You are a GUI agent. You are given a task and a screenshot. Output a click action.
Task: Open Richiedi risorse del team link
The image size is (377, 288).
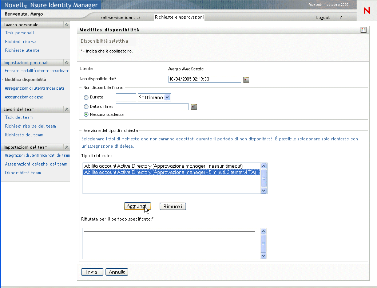[x=31, y=126]
